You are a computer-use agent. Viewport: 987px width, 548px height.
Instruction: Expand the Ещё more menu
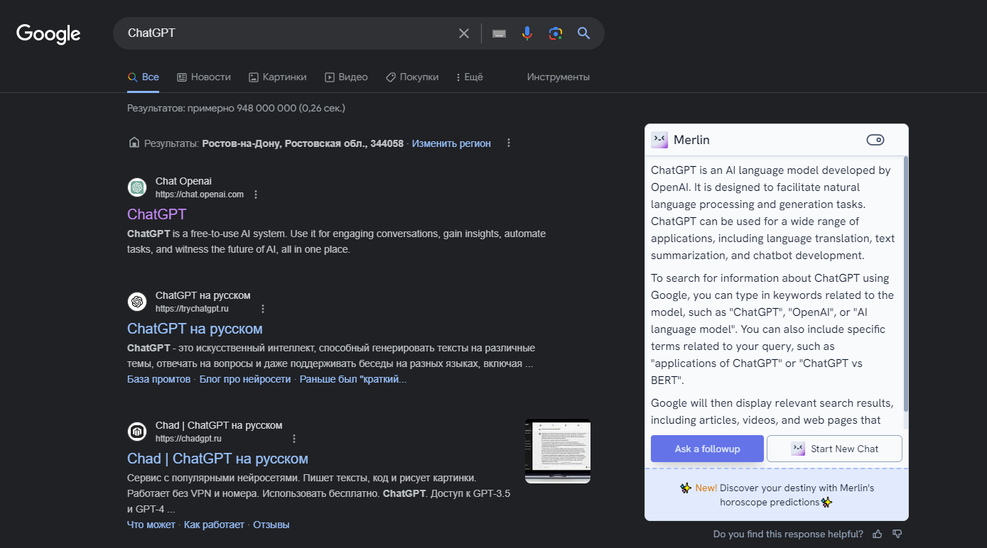(469, 77)
